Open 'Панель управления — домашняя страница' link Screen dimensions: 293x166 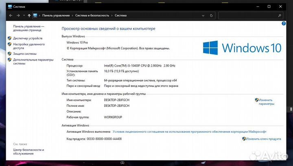[x=28, y=28]
